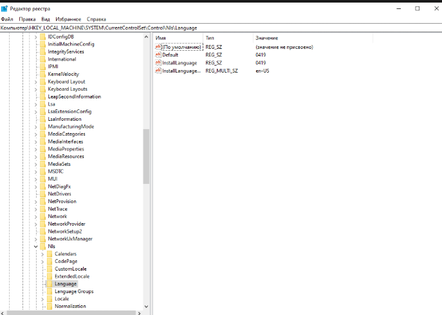Click the tree scrollbar down arrow
This screenshot has height=315, width=442.
click(146, 307)
